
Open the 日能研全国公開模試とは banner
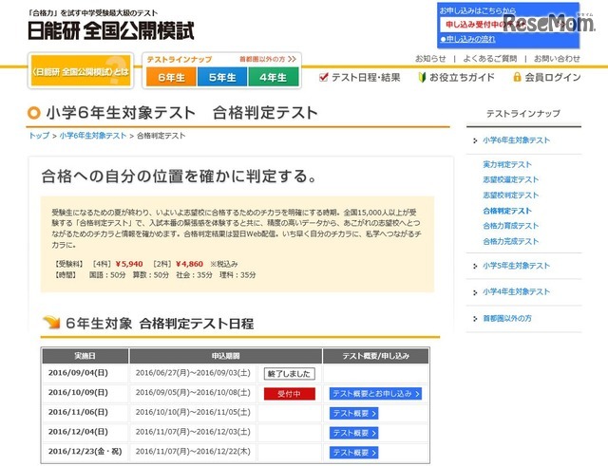click(x=81, y=71)
